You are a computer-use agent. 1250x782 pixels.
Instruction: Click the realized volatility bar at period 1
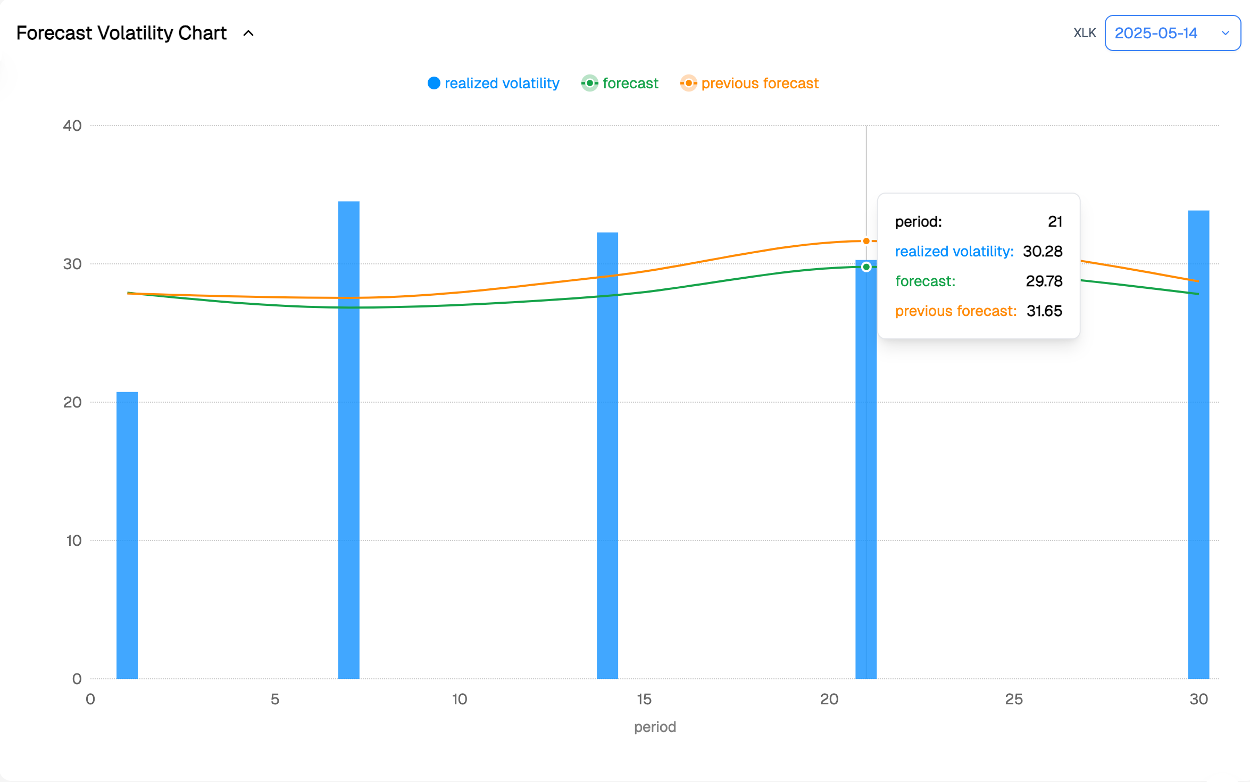click(x=127, y=535)
